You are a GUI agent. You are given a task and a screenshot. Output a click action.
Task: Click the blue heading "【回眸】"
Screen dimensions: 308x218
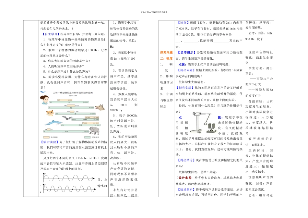click(x=183, y=23)
